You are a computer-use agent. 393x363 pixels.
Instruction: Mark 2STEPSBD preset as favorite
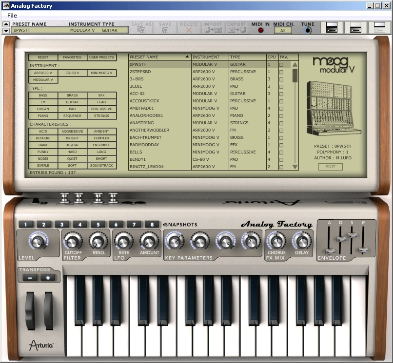[x=281, y=72]
